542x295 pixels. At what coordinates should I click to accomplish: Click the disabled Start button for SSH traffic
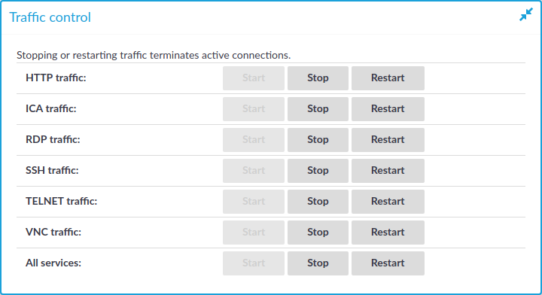coord(254,171)
